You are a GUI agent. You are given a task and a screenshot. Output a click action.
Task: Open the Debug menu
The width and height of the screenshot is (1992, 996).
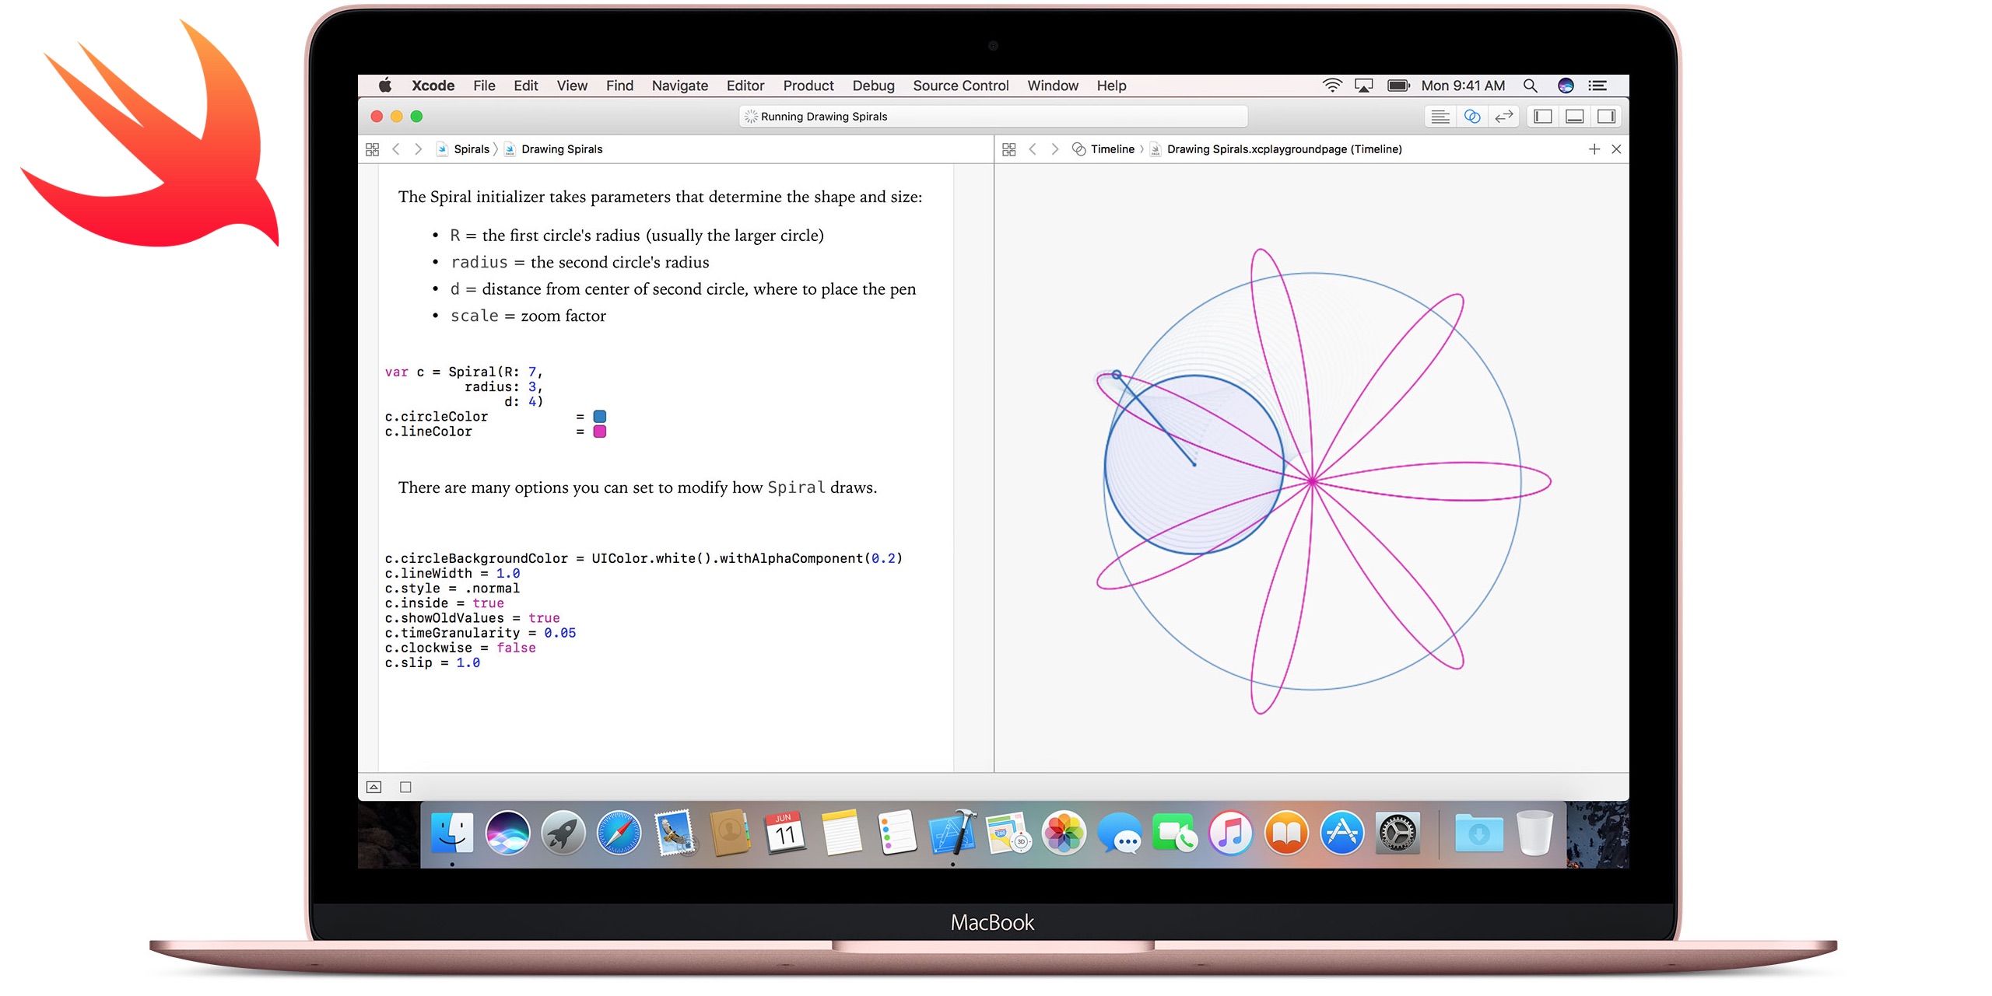[x=873, y=86]
